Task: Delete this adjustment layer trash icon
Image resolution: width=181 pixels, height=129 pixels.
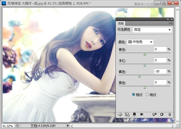Action: coord(169,114)
